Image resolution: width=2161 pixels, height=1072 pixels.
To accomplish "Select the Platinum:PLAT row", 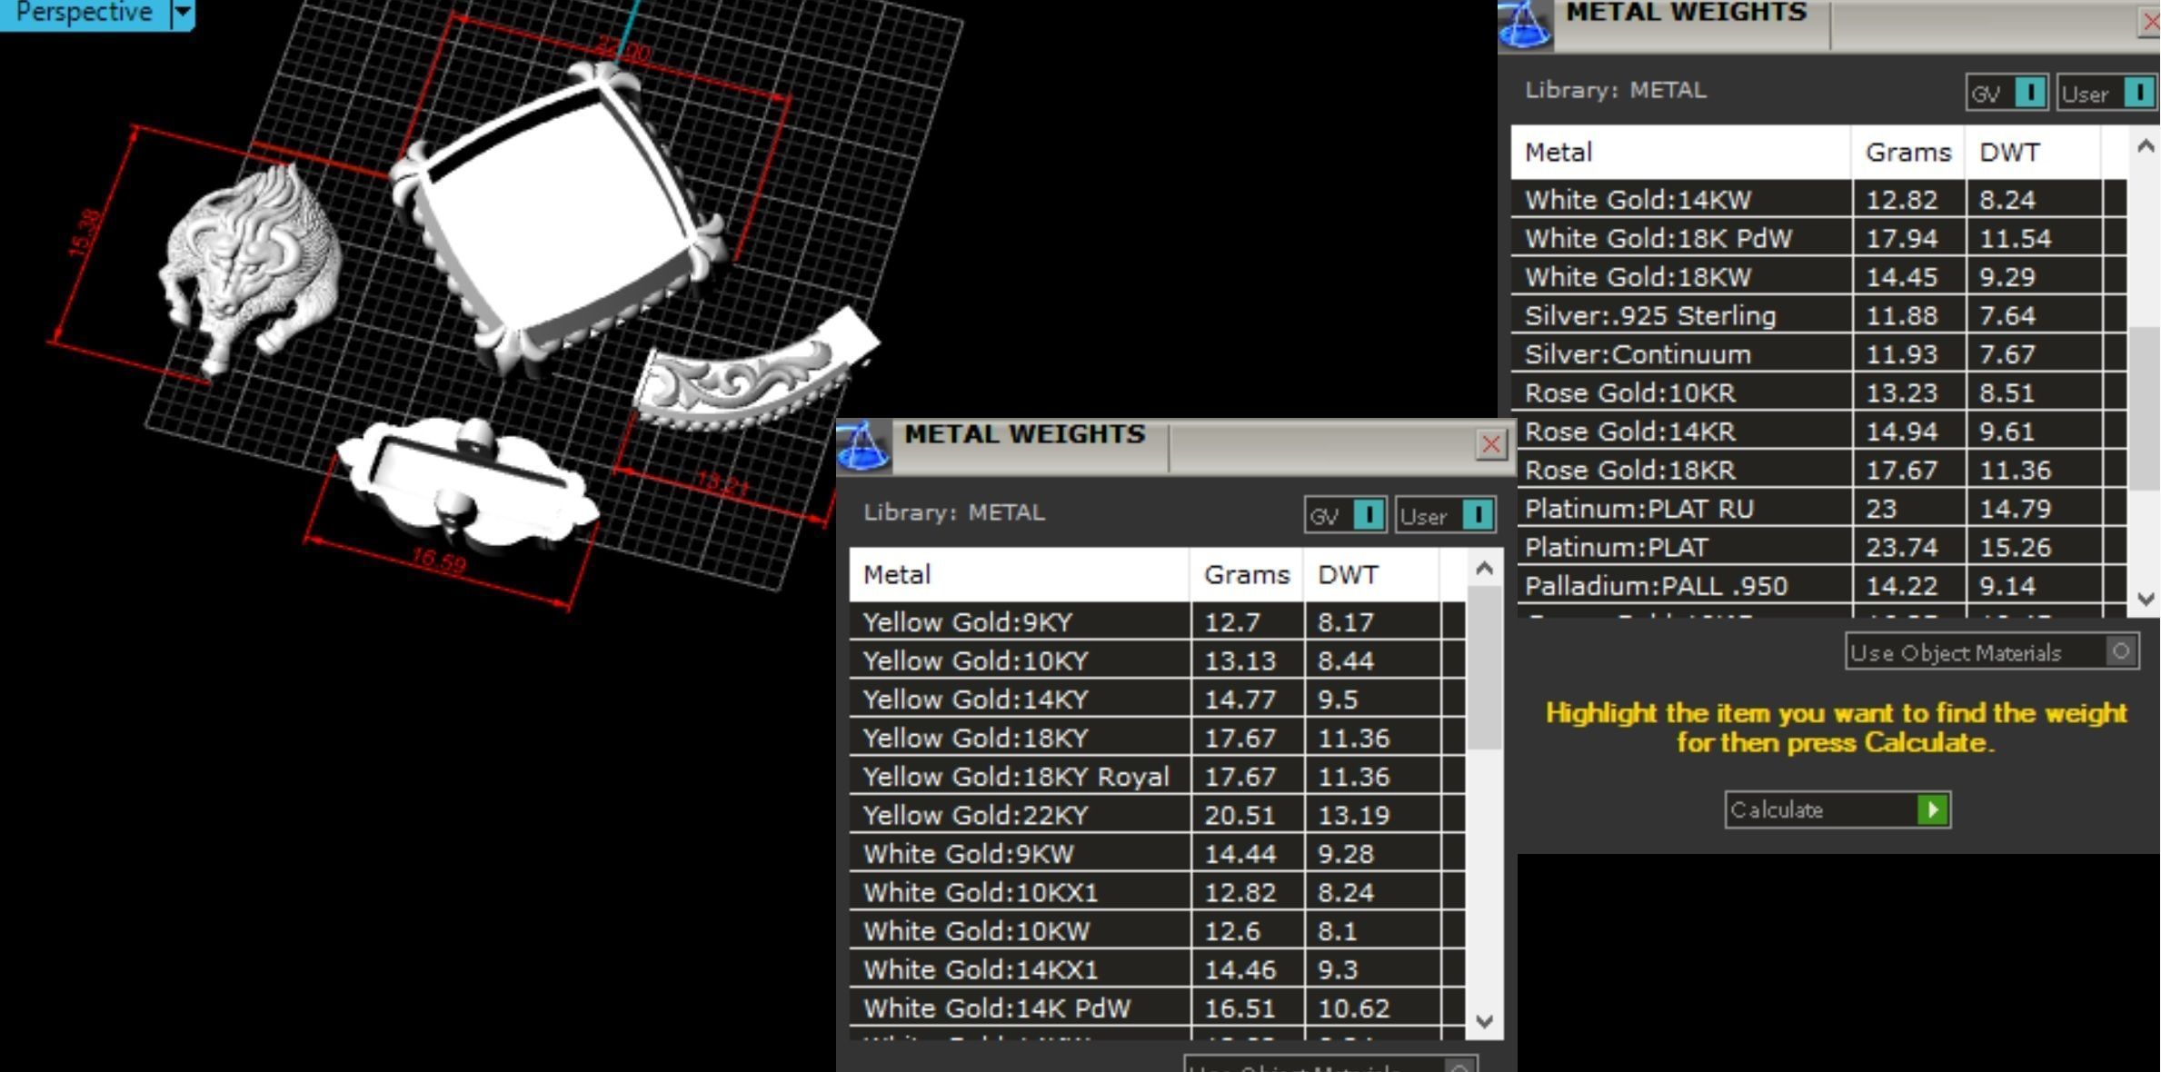I will pos(1617,547).
